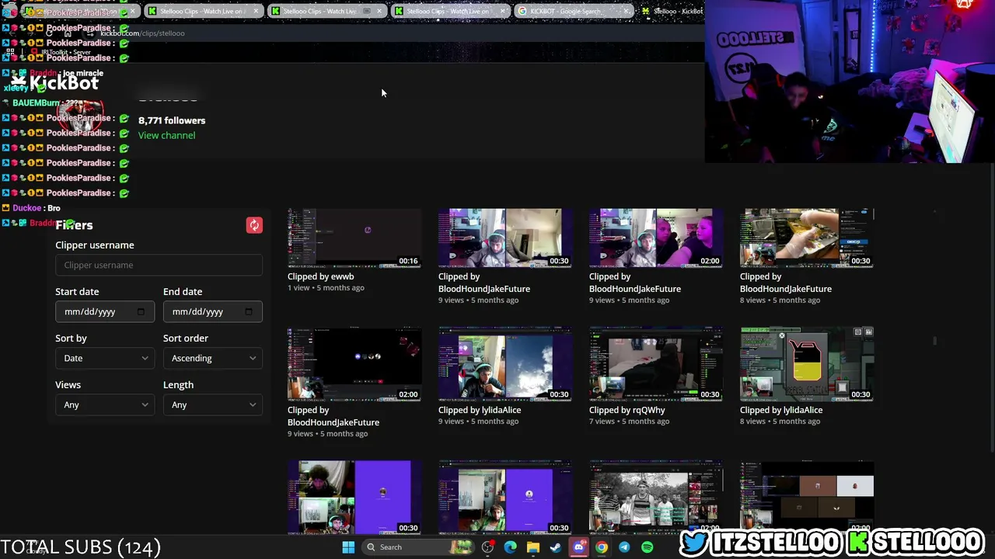This screenshot has width=995, height=559.
Task: Select the Stellooo - KickBot browser tab
Action: click(x=672, y=11)
